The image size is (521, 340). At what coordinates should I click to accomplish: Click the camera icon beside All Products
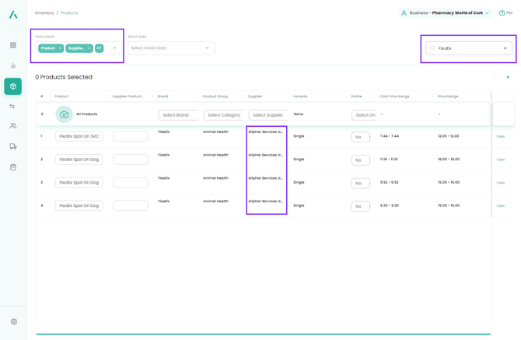65,114
